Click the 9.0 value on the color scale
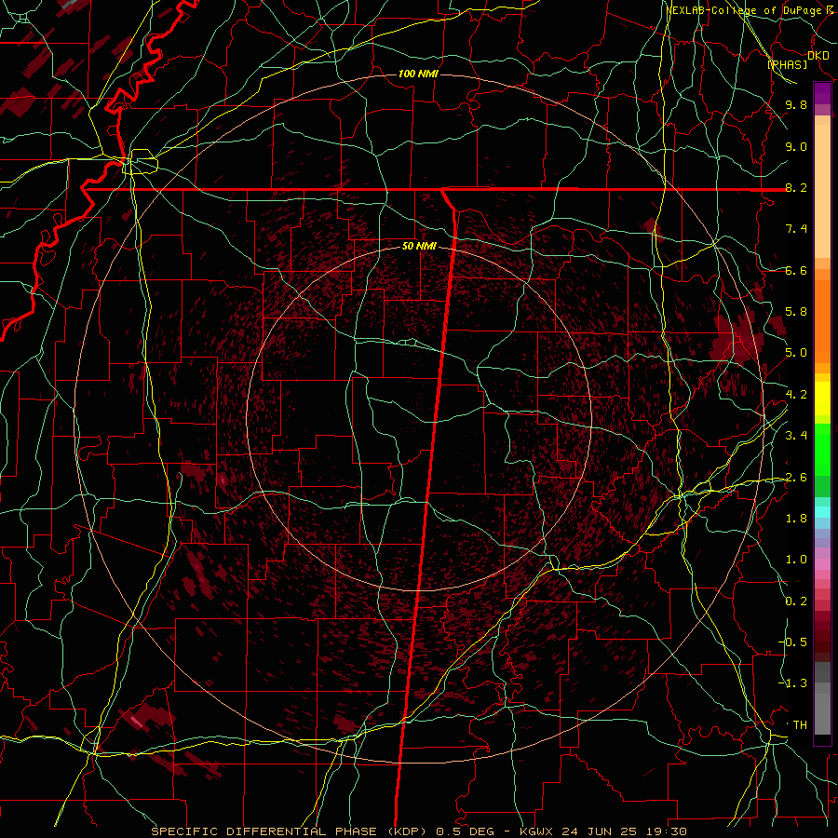Viewport: 838px width, 838px height. click(796, 146)
